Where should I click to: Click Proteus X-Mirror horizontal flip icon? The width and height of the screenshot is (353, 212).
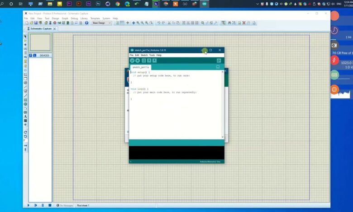(x=25, y=146)
